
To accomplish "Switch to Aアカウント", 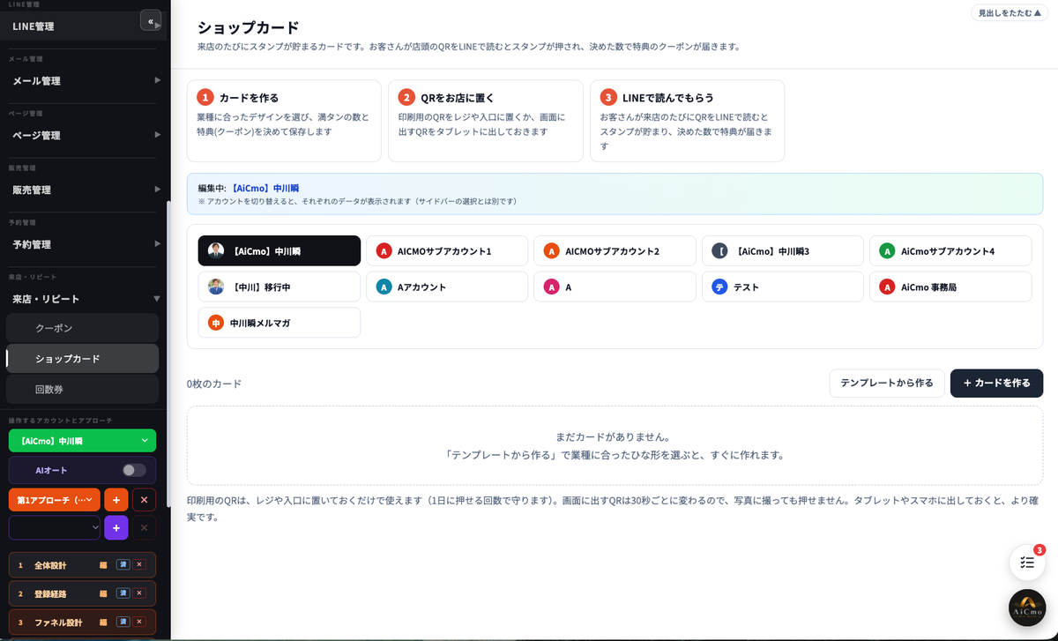I will click(447, 287).
